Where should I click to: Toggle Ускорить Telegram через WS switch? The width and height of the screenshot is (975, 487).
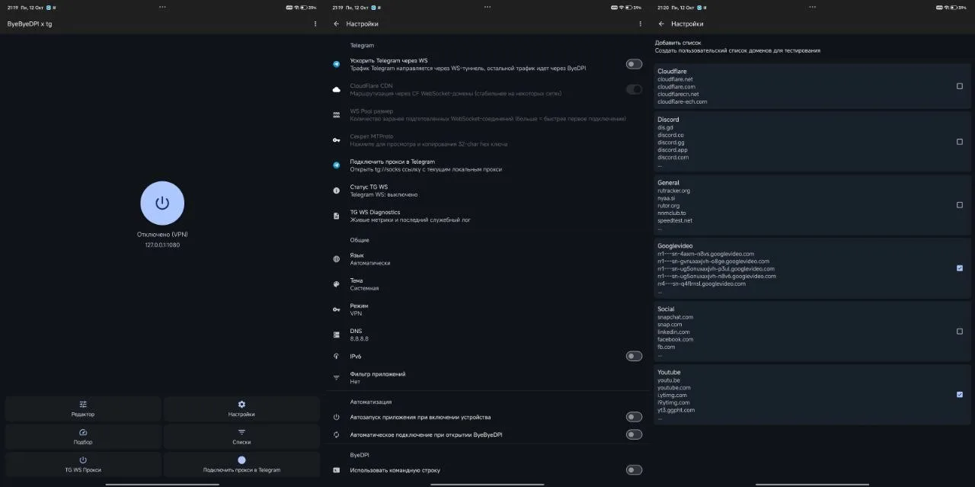634,64
